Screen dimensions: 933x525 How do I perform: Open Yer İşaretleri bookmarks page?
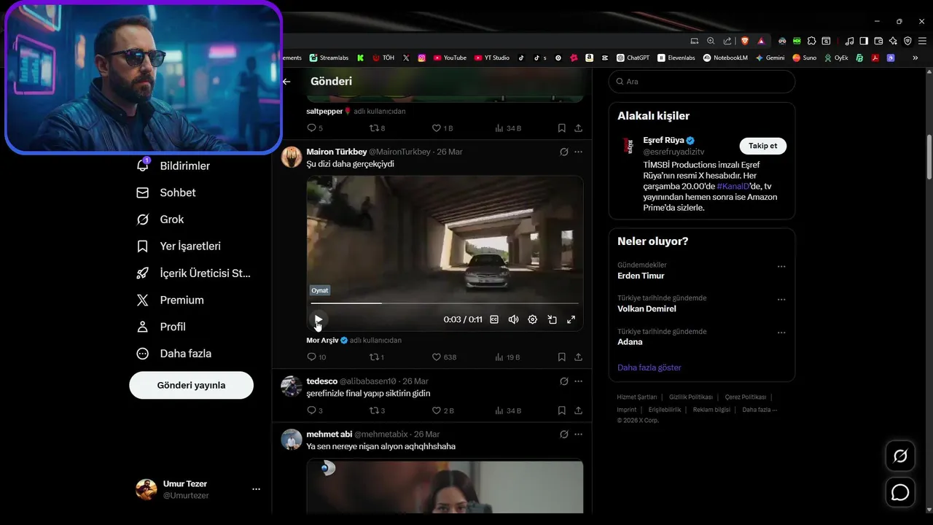point(179,246)
